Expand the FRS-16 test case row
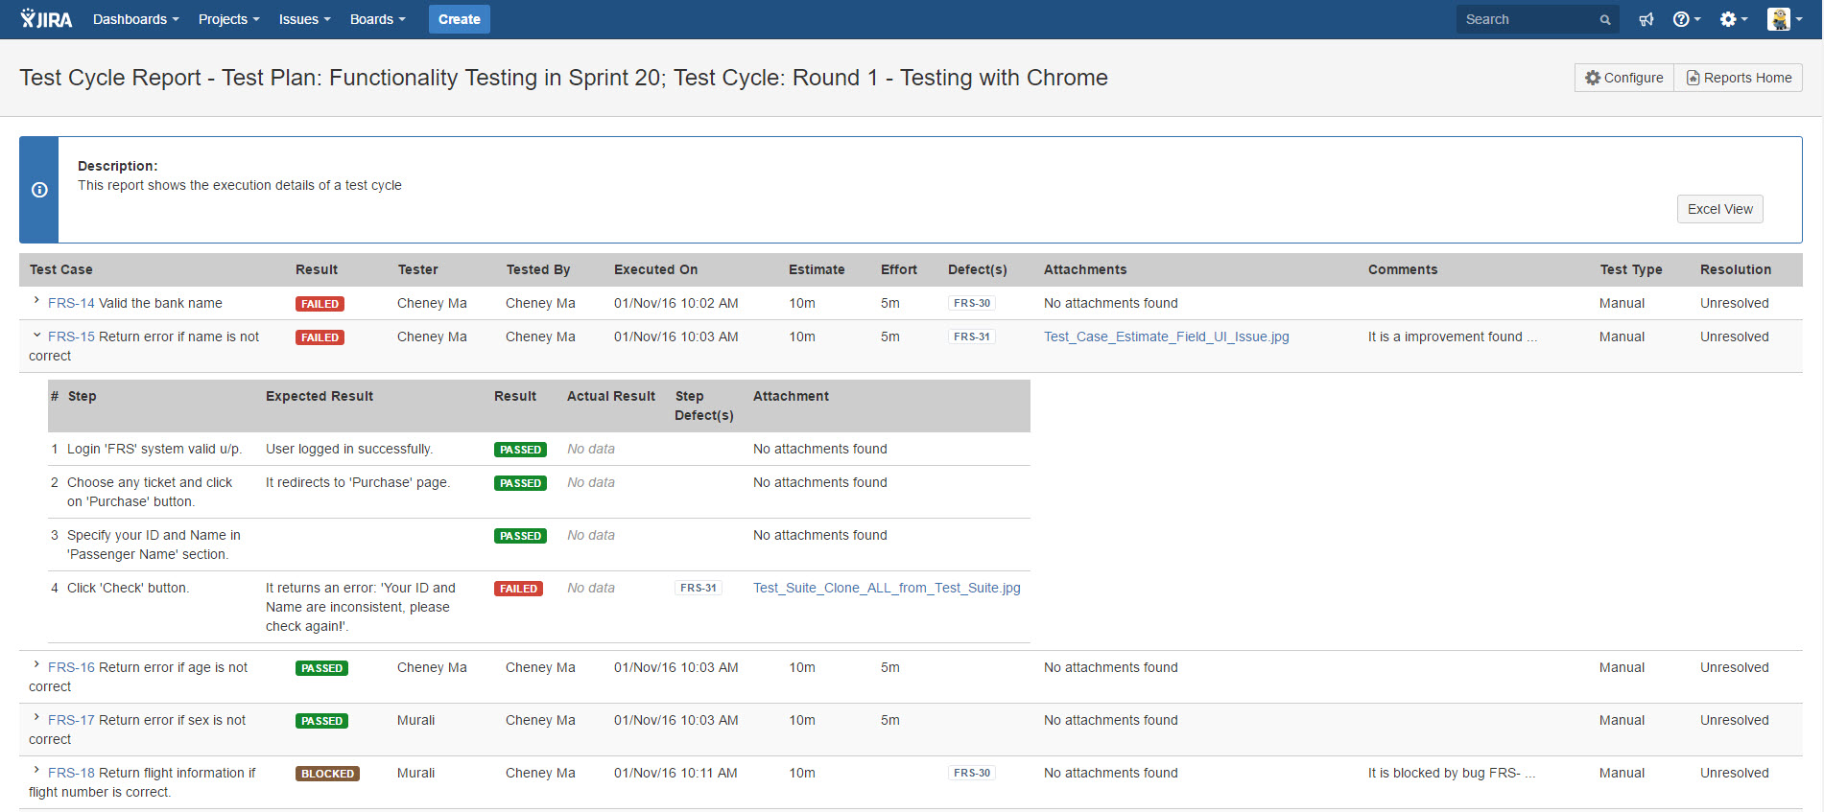Screen dimensions: 1824x812 [x=36, y=665]
